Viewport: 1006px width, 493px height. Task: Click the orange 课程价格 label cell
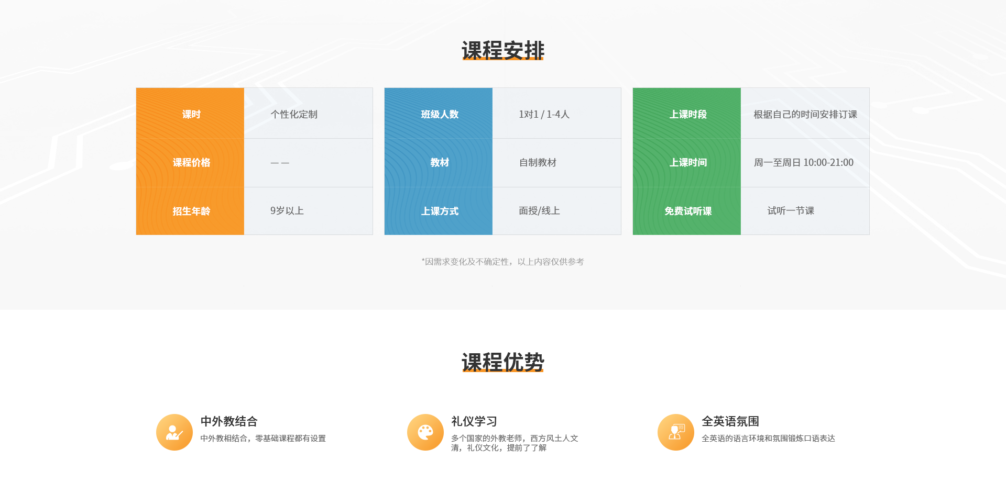(190, 163)
